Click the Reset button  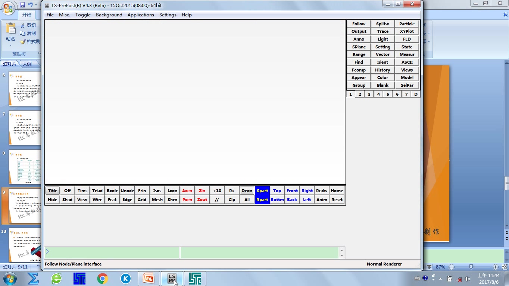(x=337, y=200)
